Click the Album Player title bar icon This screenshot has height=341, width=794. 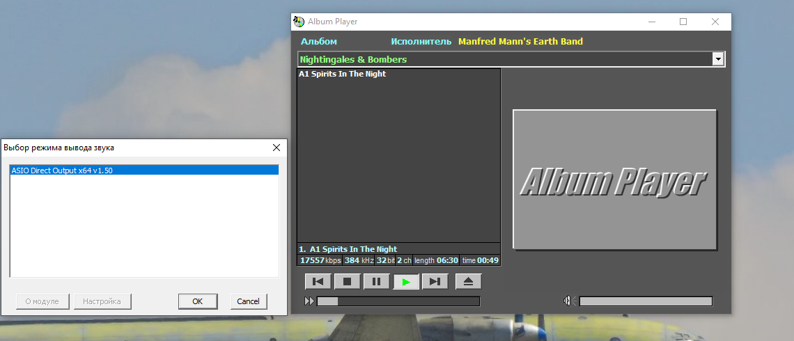(x=299, y=22)
